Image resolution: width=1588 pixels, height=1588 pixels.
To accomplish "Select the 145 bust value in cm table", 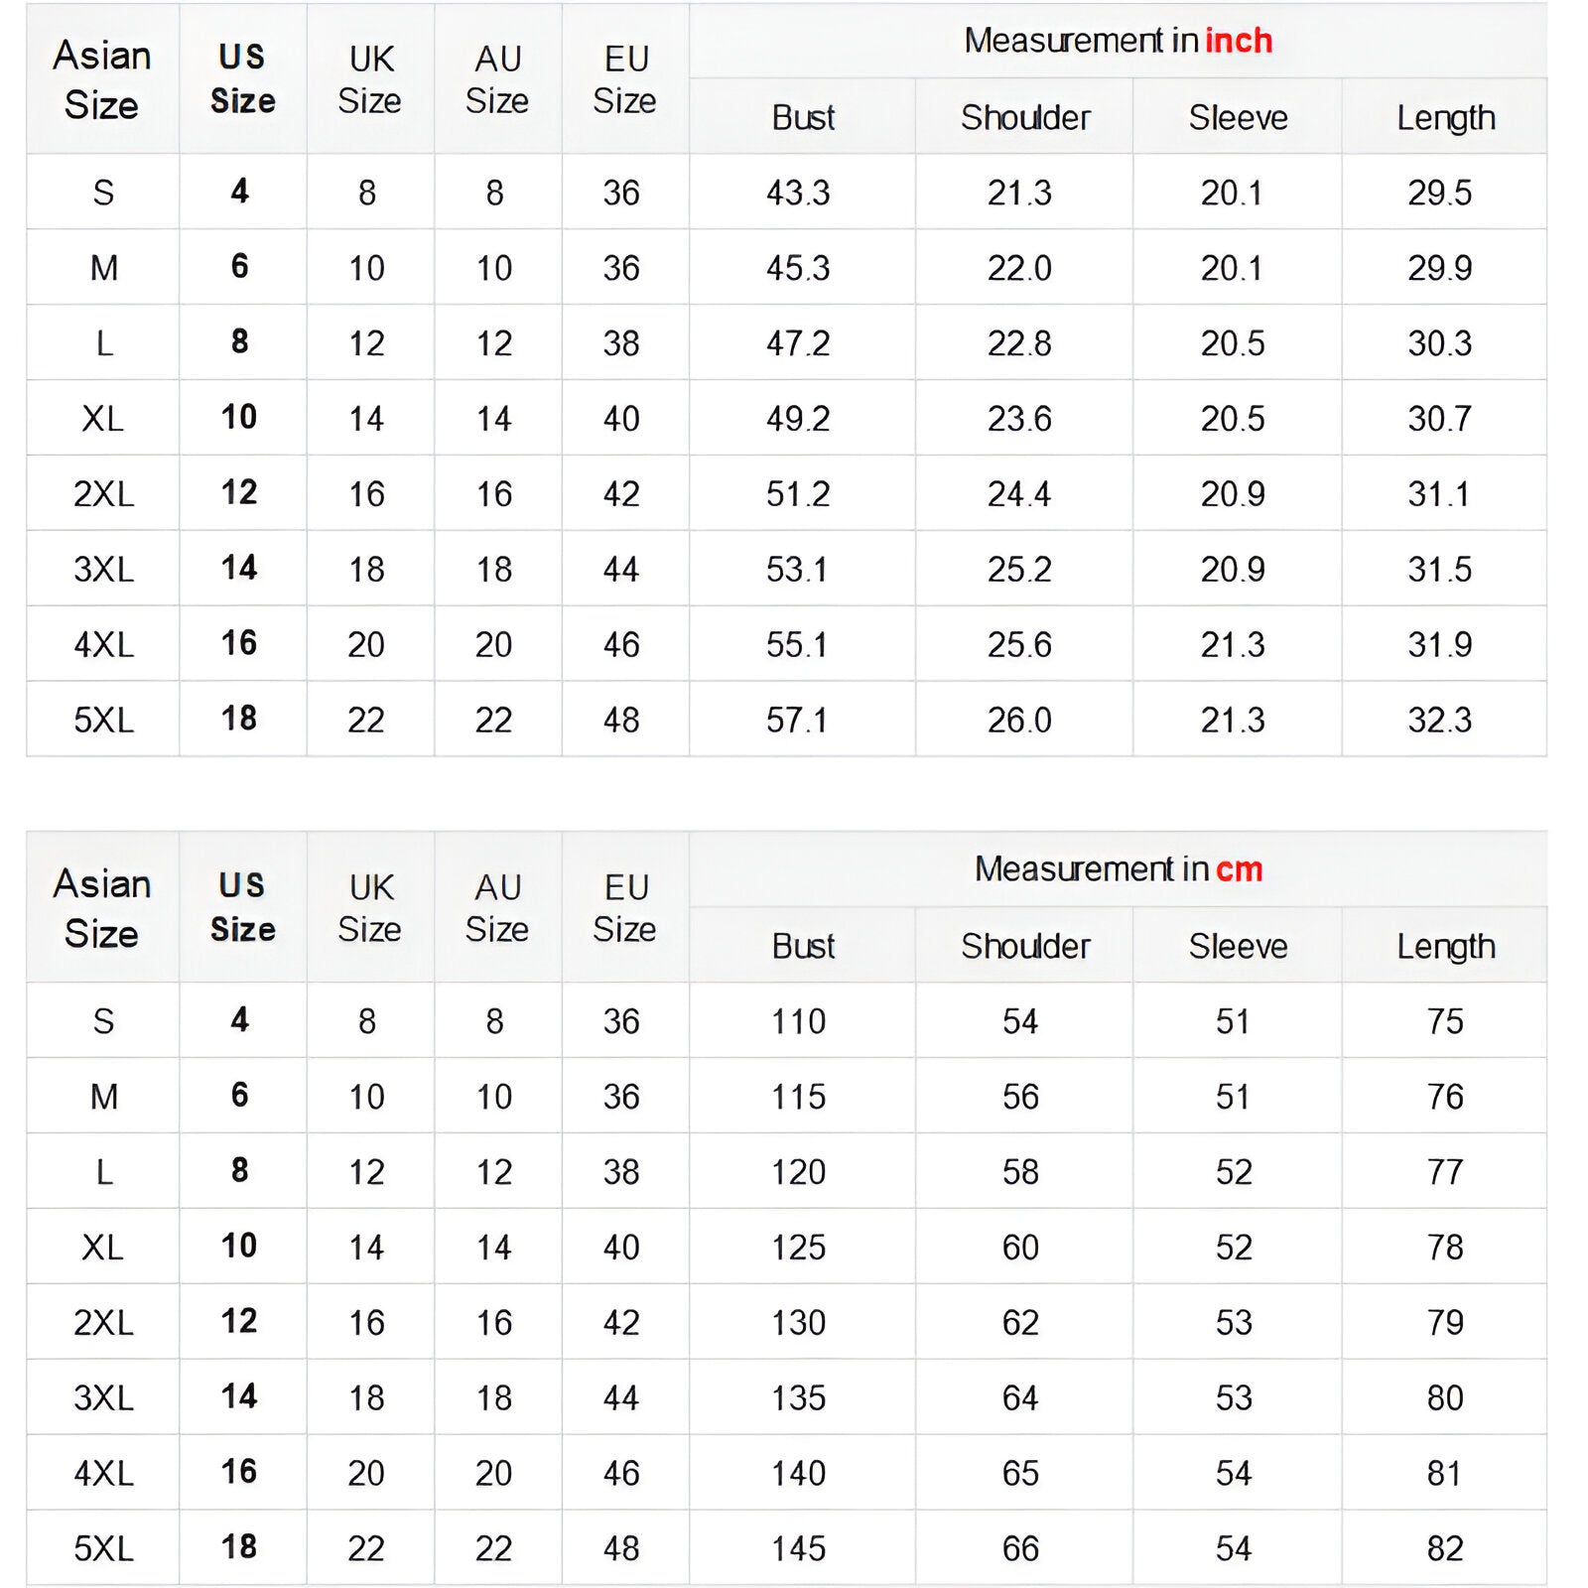I will point(798,1549).
